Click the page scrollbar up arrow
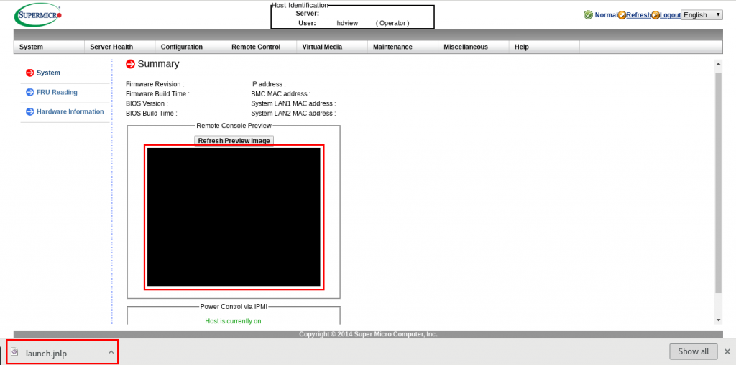Screen dimensions: 736x365 (x=718, y=63)
